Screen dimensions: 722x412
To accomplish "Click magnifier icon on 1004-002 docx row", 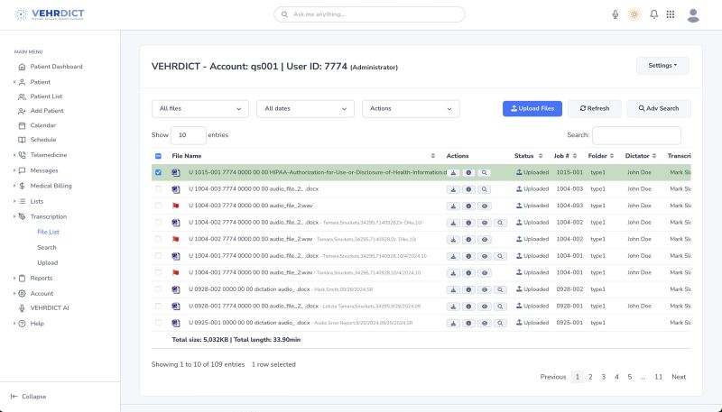I will tap(500, 223).
